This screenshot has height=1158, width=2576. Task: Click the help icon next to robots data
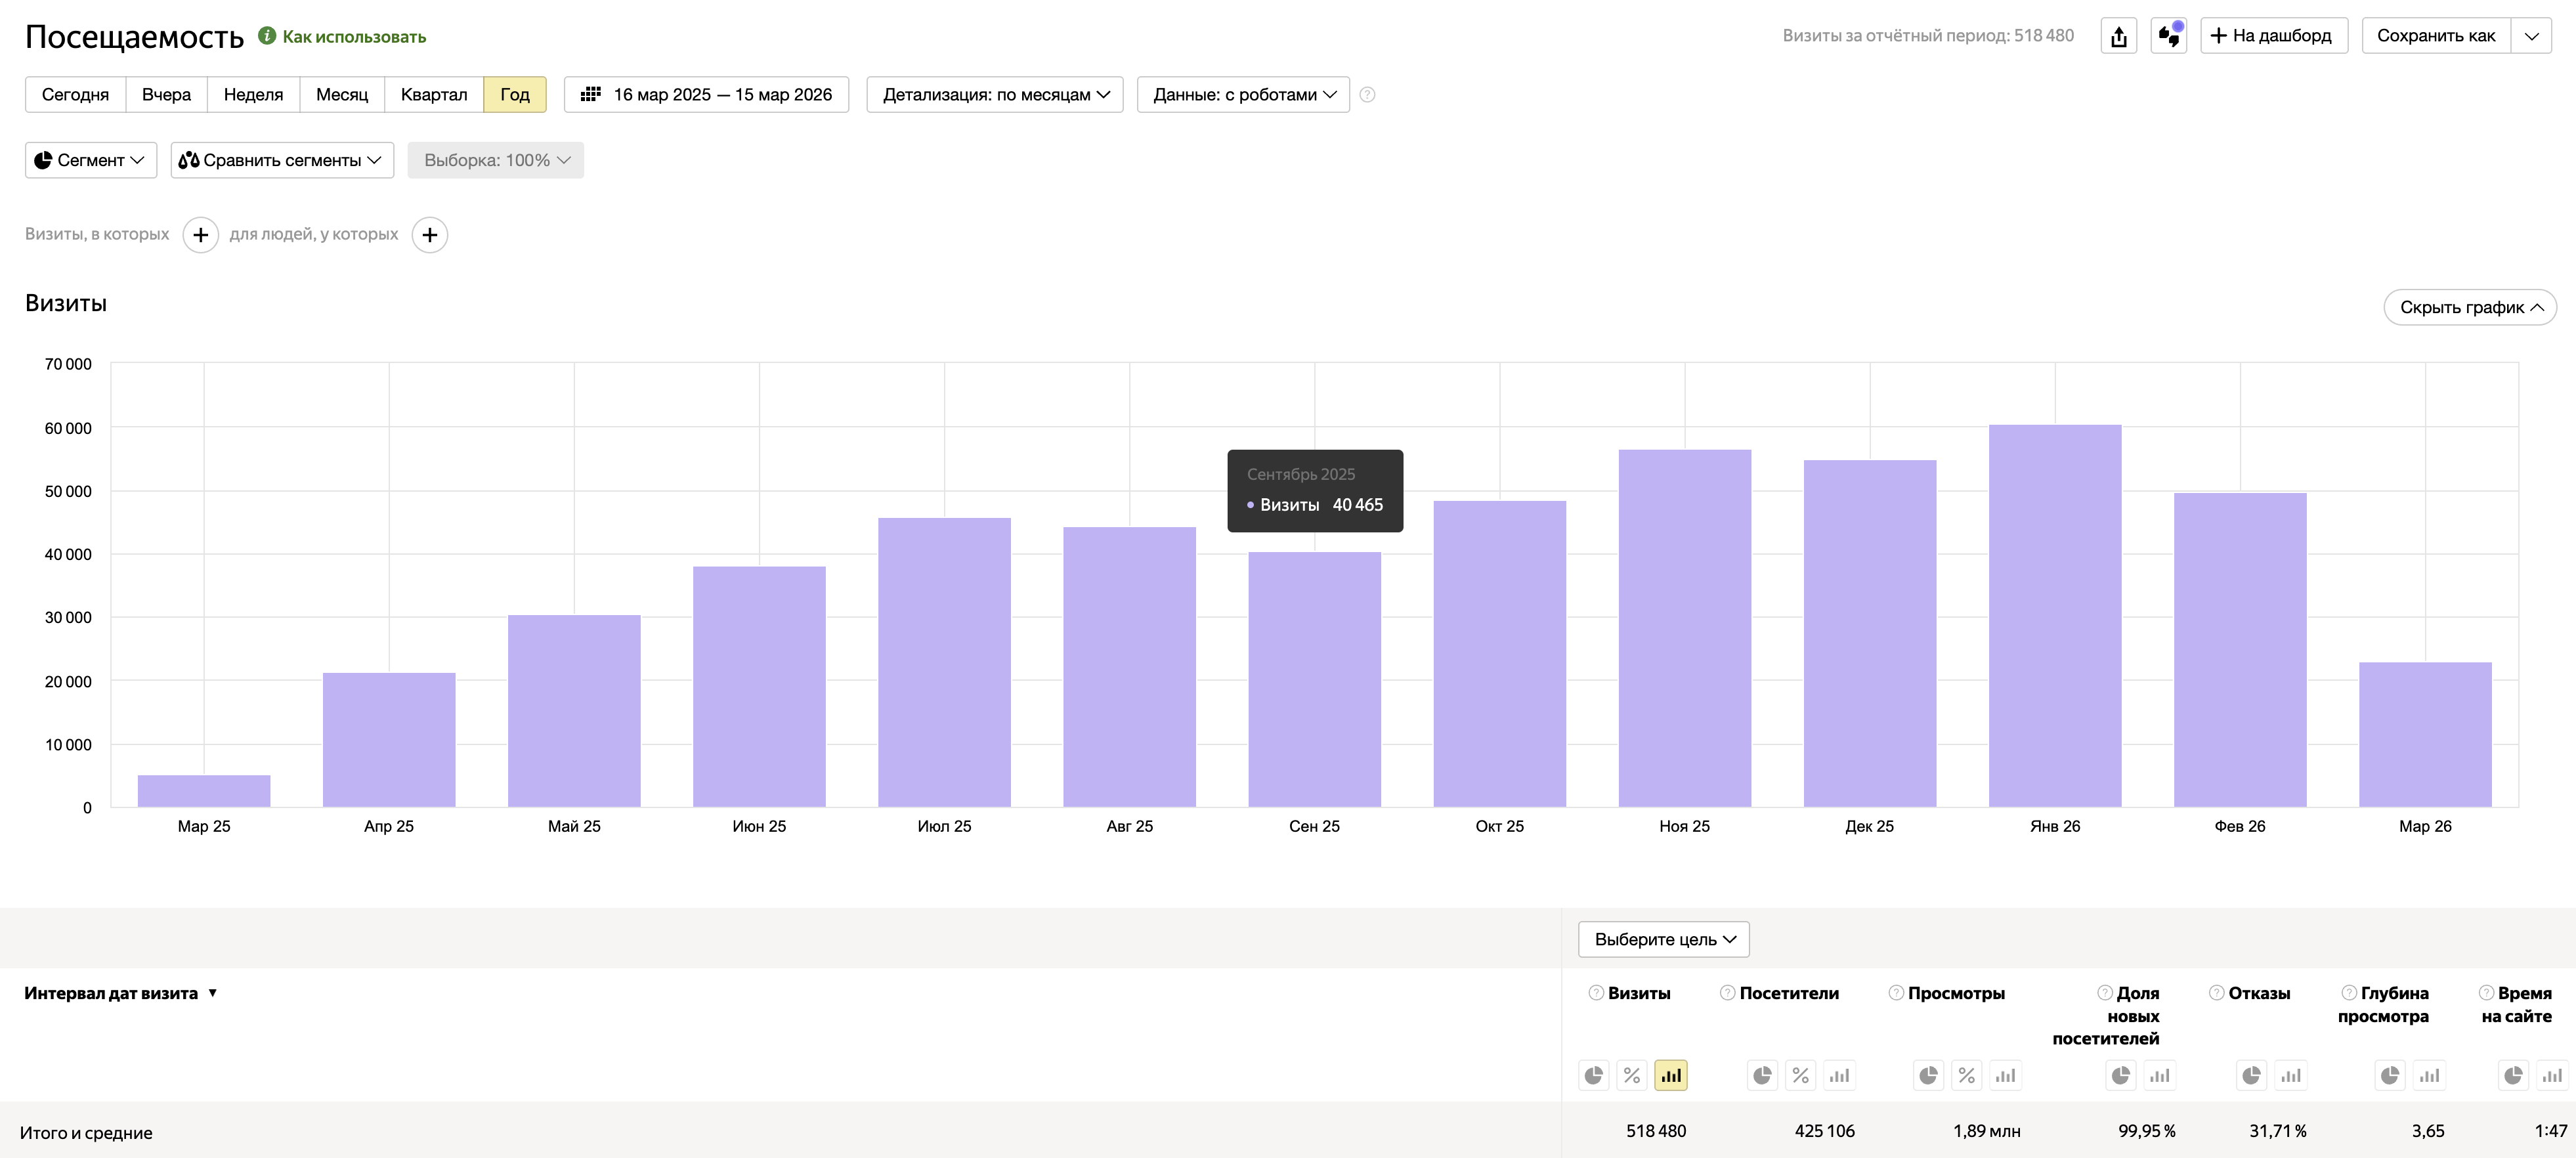pyautogui.click(x=1367, y=95)
